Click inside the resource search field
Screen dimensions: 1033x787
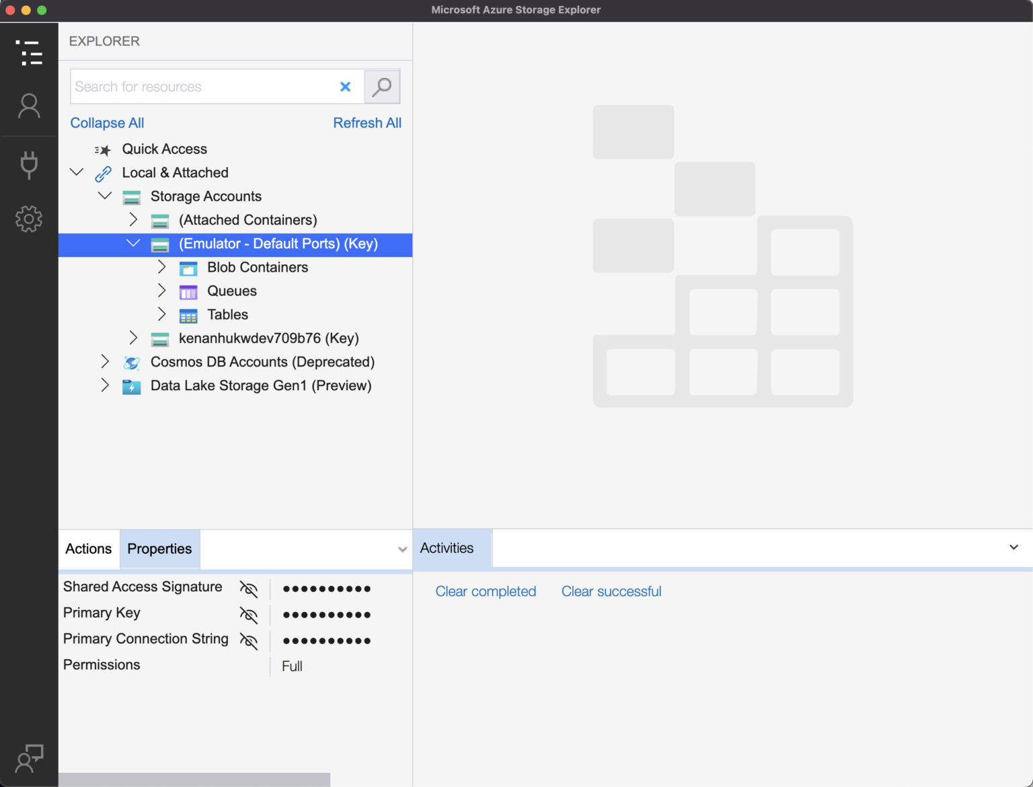click(202, 86)
